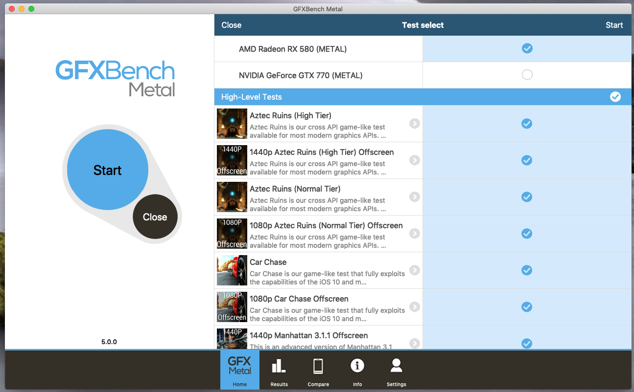Expand 1440p Aztec Ruins (High Tier) Offscreen details arrow
Screen dimensions: 634x392
(415, 160)
